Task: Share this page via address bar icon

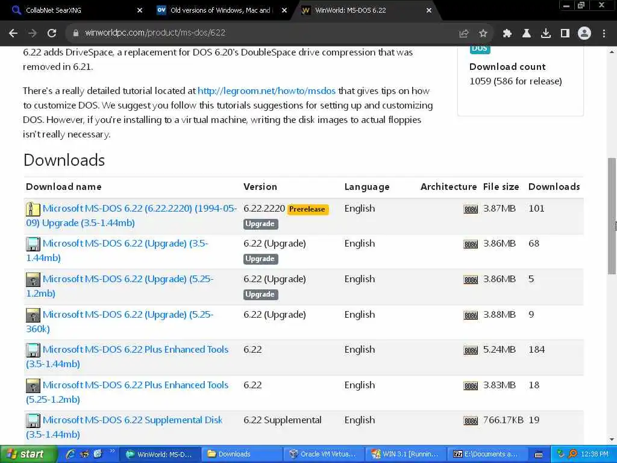Action: (463, 34)
